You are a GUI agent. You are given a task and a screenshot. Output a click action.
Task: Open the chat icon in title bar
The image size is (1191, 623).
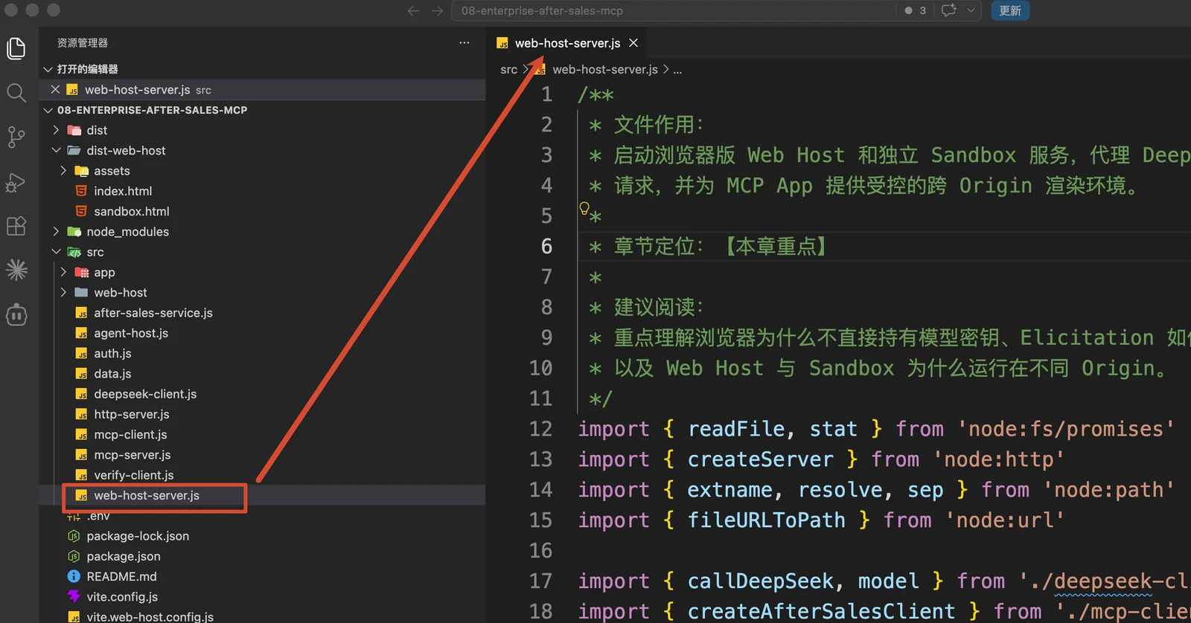[949, 10]
